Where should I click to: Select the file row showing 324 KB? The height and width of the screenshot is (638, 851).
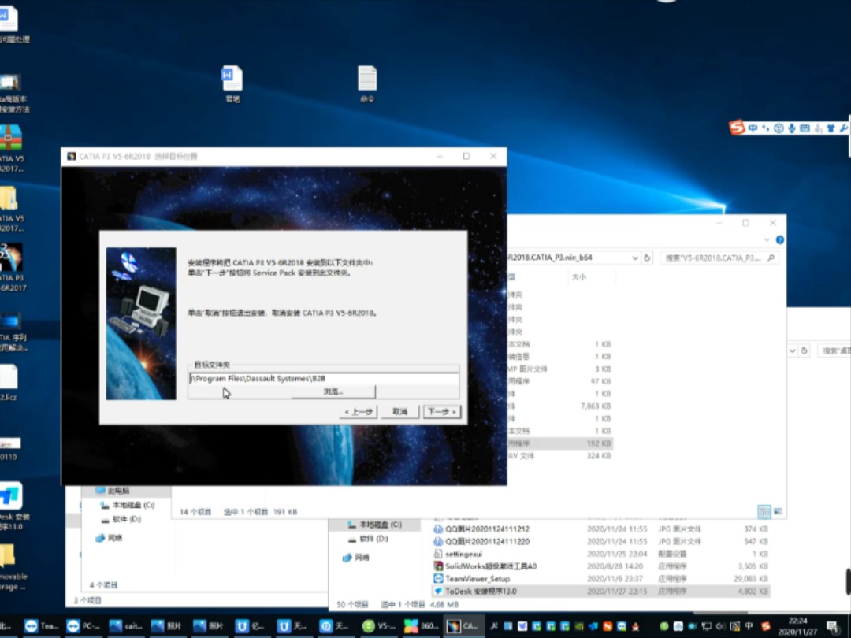pos(559,456)
